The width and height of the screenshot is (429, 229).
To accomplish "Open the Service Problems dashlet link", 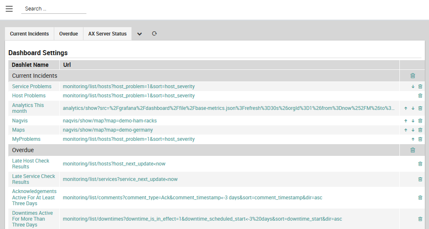I will point(32,87).
